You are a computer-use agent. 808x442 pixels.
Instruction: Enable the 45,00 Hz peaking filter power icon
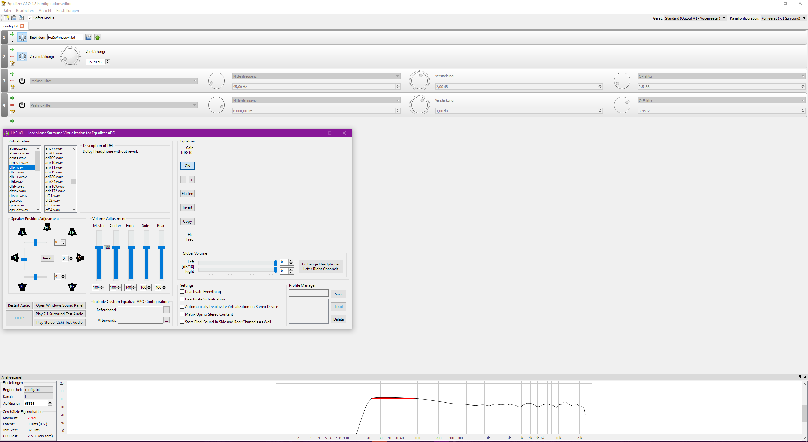coord(22,81)
